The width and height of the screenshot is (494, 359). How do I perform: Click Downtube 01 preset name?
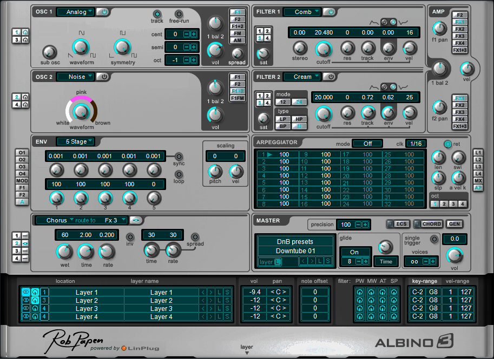[x=295, y=251]
